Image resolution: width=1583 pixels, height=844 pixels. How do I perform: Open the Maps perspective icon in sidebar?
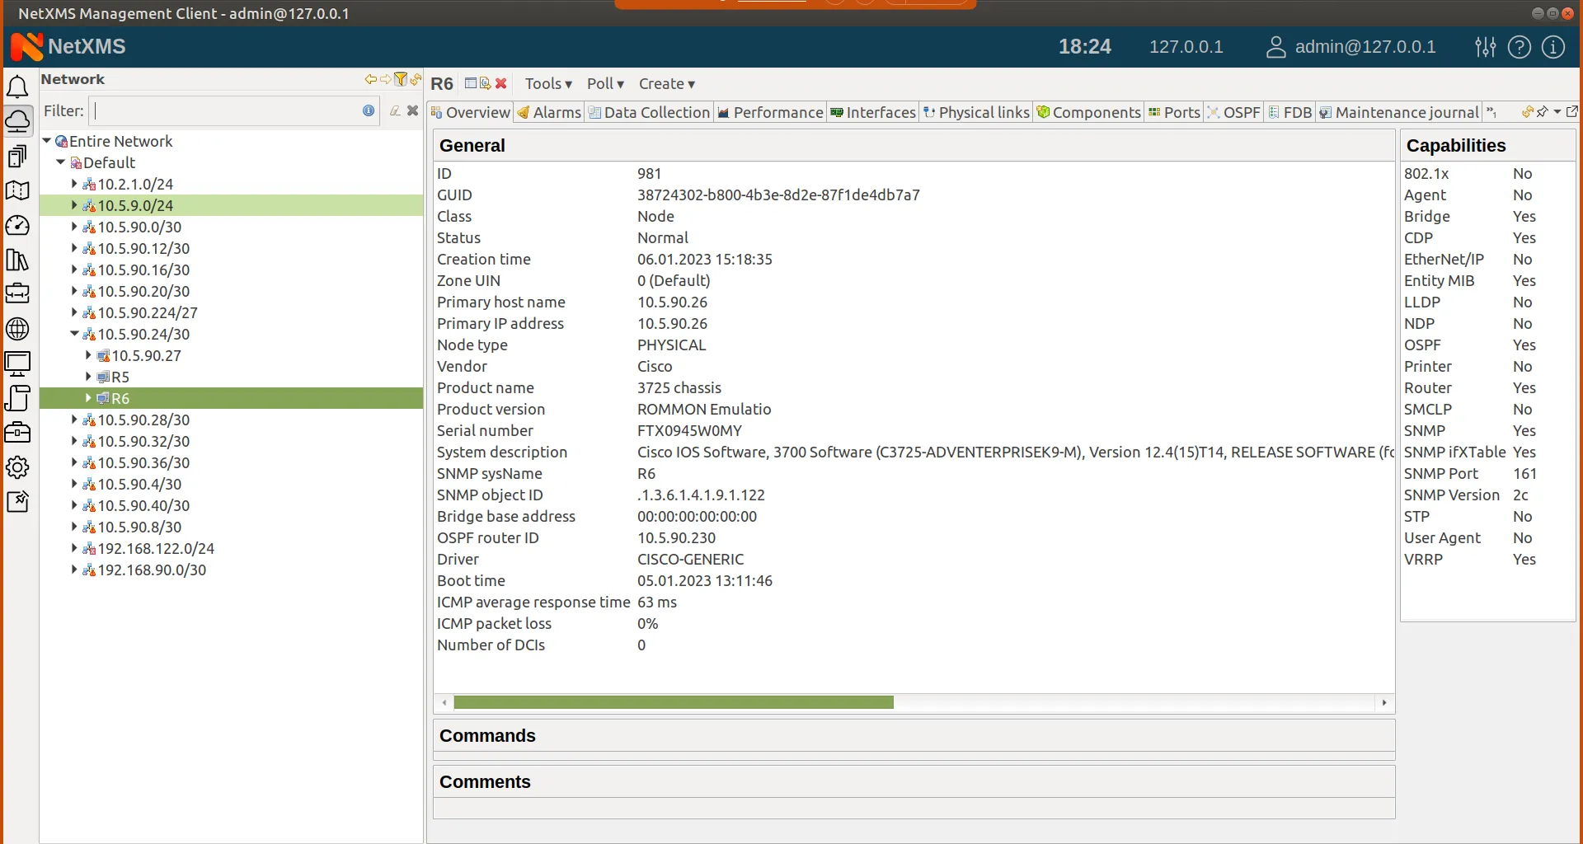[x=17, y=191]
